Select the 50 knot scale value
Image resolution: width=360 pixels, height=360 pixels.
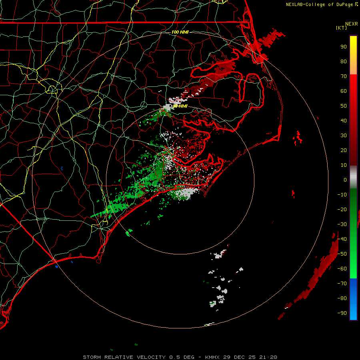click(x=344, y=106)
